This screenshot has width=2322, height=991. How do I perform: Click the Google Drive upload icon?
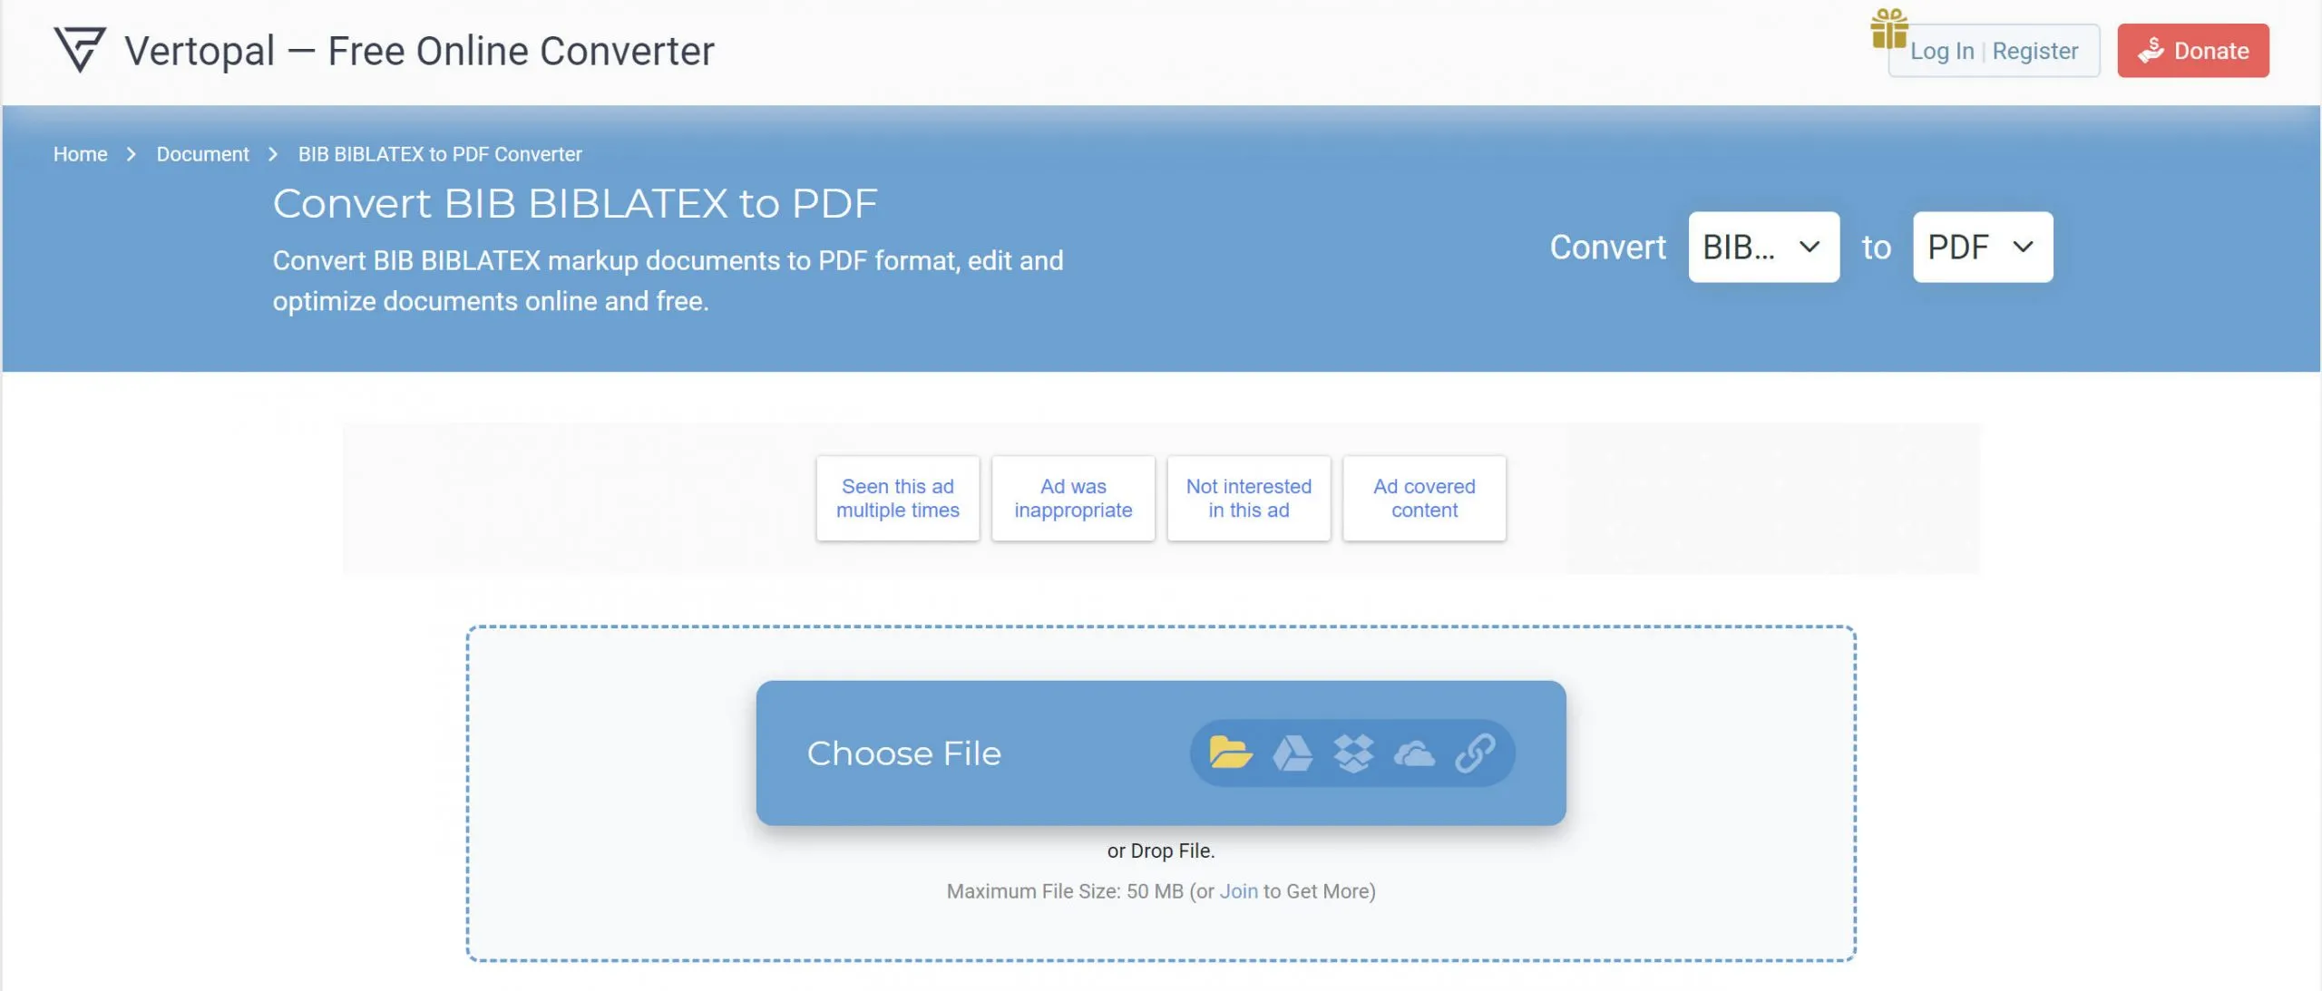(x=1293, y=753)
